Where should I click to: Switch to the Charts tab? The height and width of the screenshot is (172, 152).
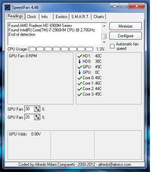pyautogui.click(x=99, y=17)
